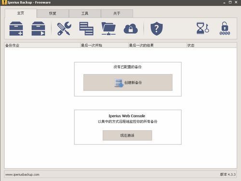This screenshot has width=241, height=181.
Task: Open the 关于 tab
Action: (x=117, y=14)
